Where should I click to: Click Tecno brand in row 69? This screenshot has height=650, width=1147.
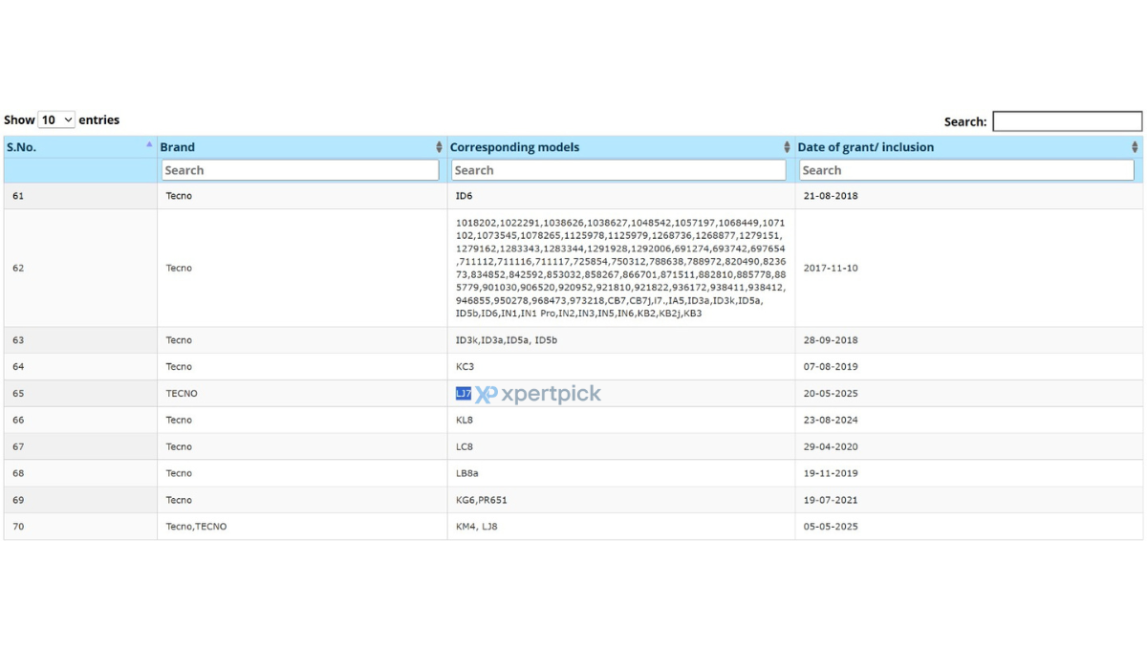(179, 501)
